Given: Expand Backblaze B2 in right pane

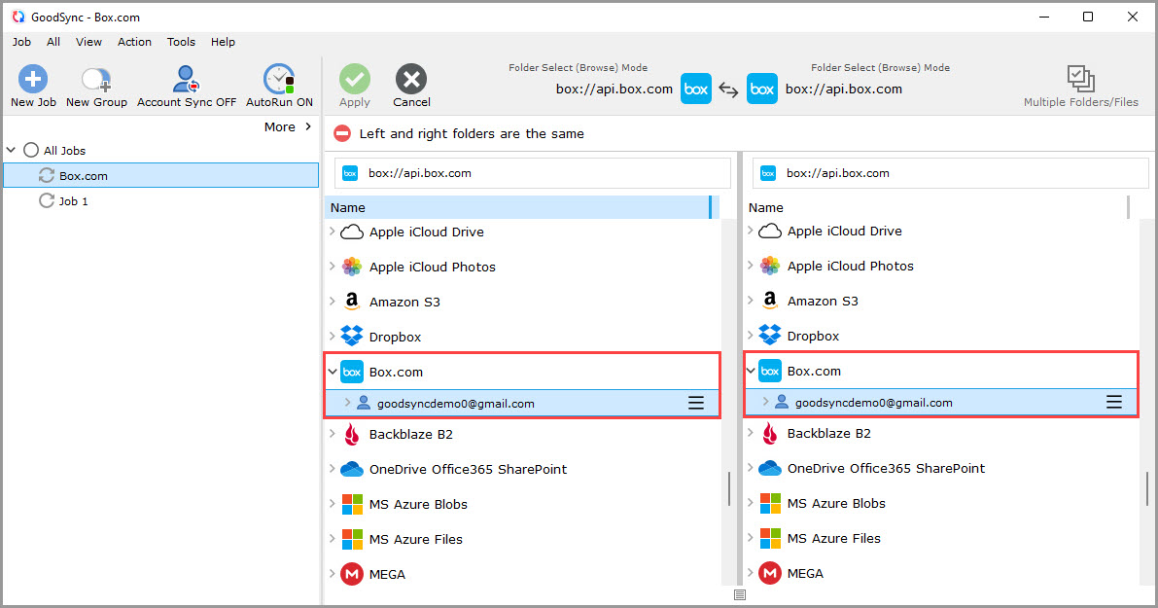Looking at the screenshot, I should (x=751, y=433).
